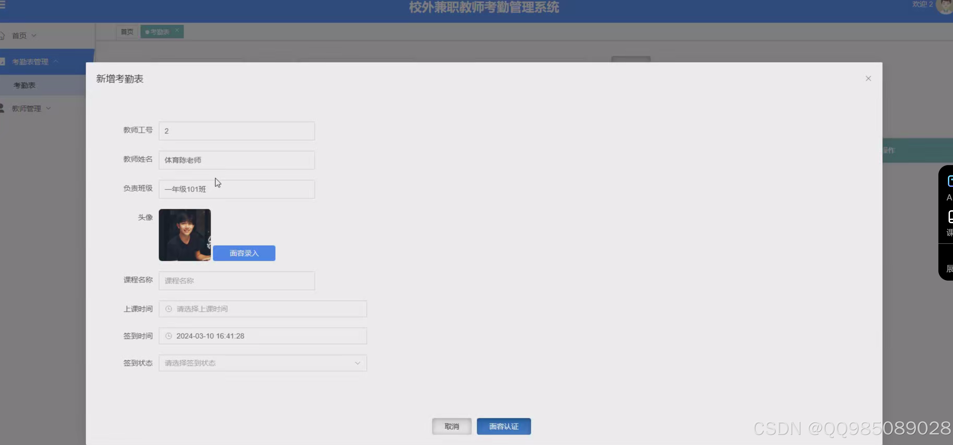The width and height of the screenshot is (953, 445).
Task: Select the 考勤表管理 document icon in sidebar
Action: 3,61
